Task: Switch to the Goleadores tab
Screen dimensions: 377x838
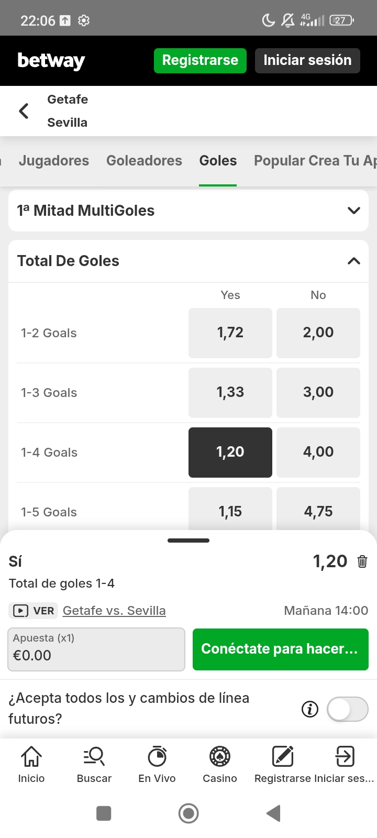Action: coord(144,161)
